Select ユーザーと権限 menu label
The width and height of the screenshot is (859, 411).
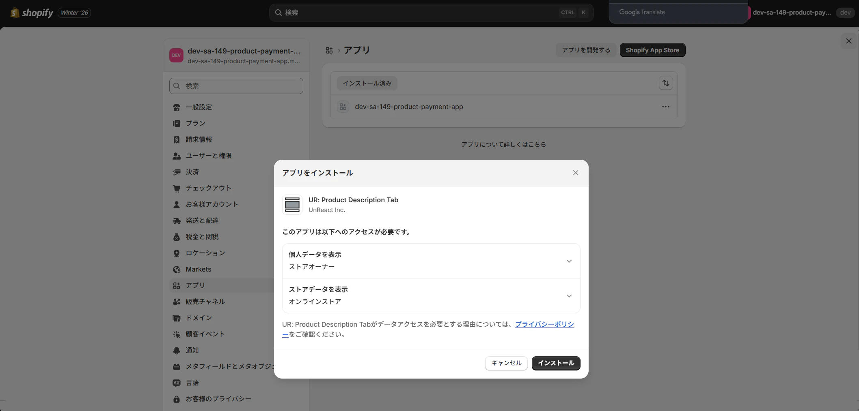tap(209, 156)
